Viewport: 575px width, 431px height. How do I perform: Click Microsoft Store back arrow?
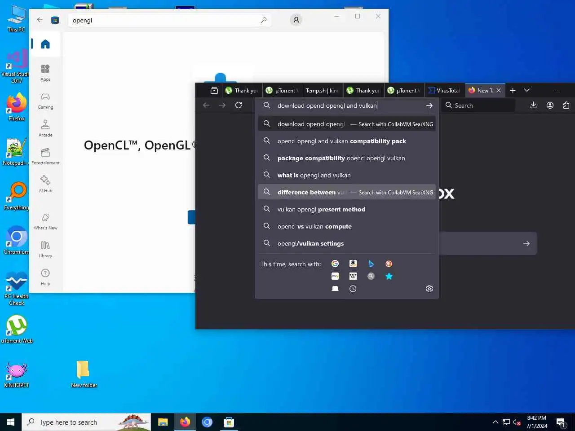40,20
